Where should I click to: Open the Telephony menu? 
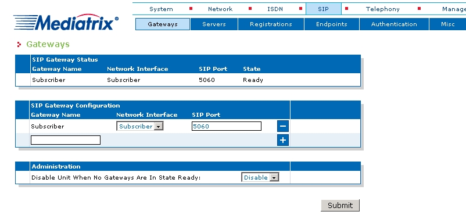pos(383,9)
